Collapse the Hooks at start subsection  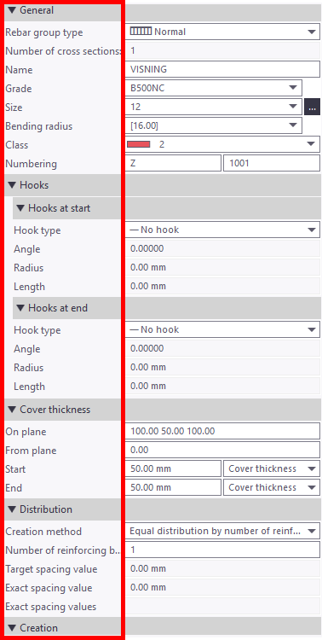(x=20, y=208)
